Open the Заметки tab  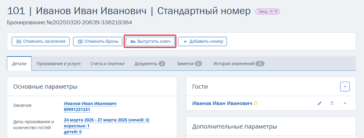pos(189,63)
